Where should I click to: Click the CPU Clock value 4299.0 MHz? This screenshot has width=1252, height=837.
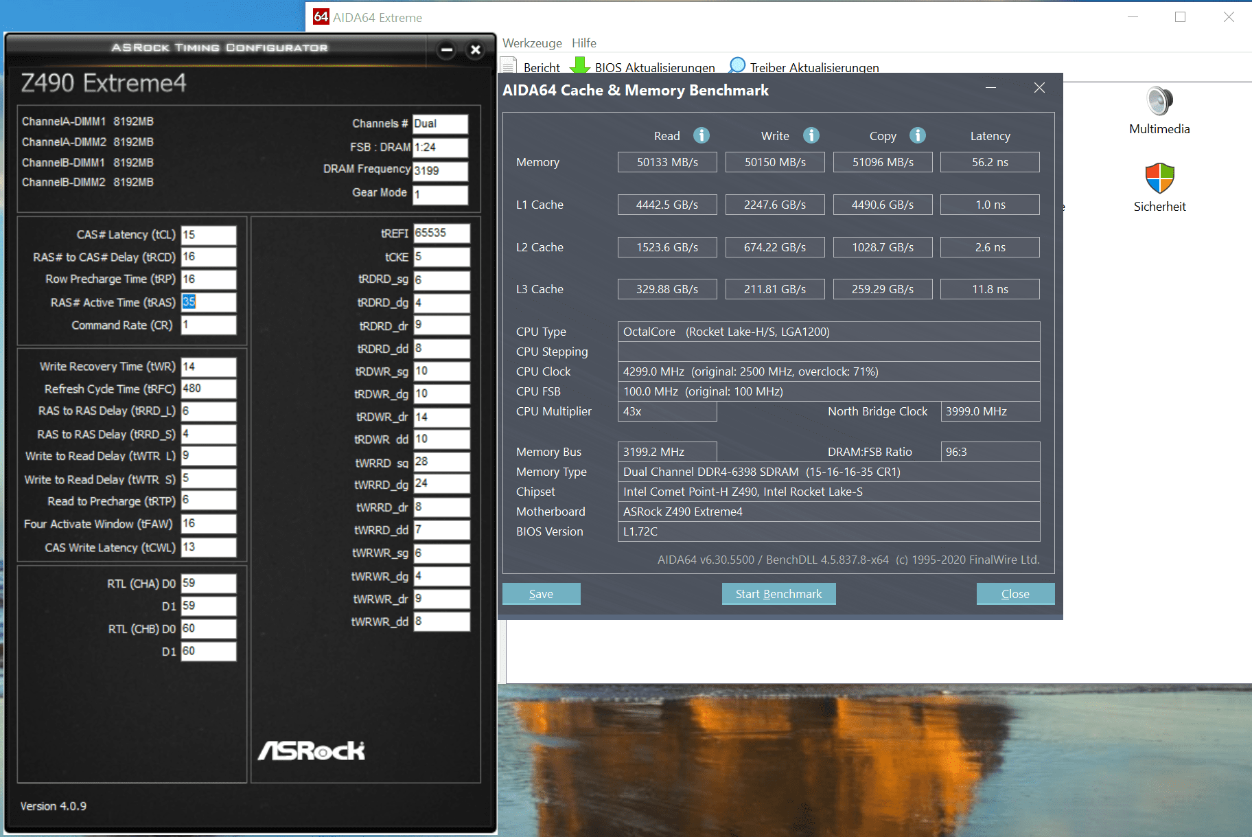point(828,371)
